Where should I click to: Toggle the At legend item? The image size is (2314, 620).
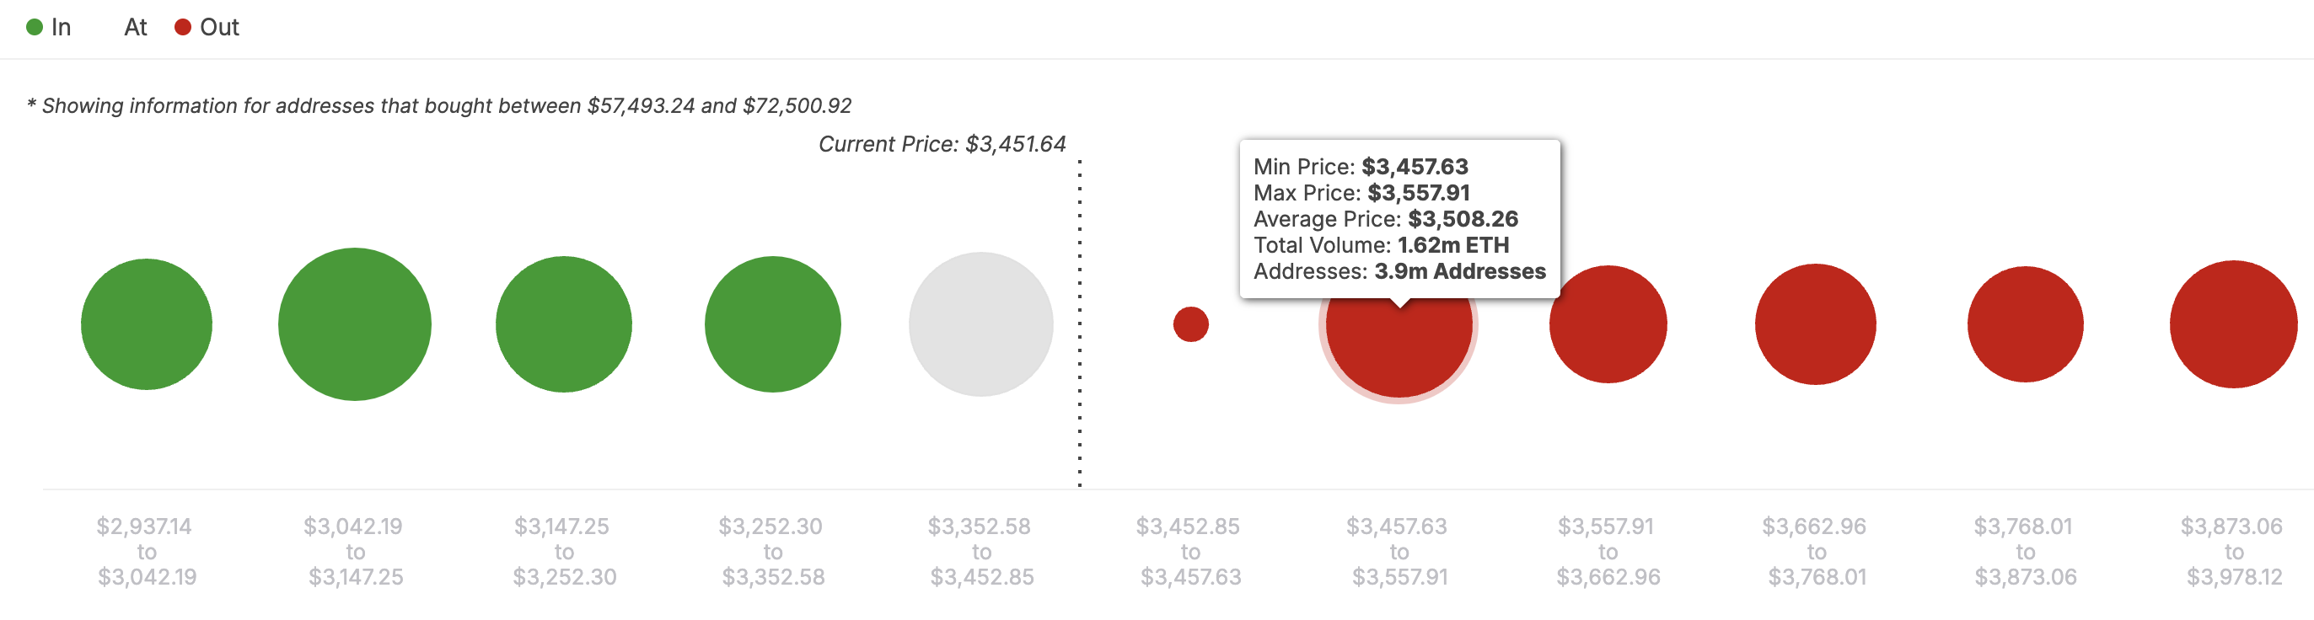pyautogui.click(x=135, y=27)
